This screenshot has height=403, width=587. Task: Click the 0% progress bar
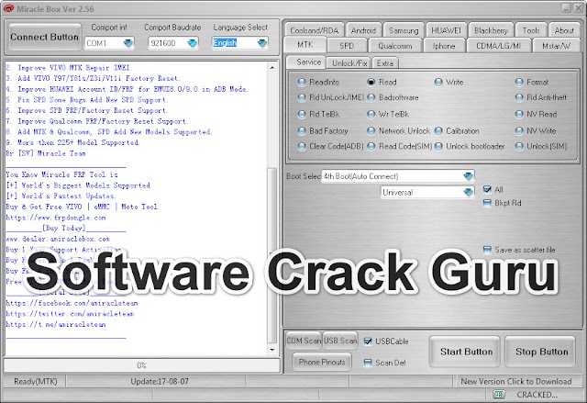(142, 365)
